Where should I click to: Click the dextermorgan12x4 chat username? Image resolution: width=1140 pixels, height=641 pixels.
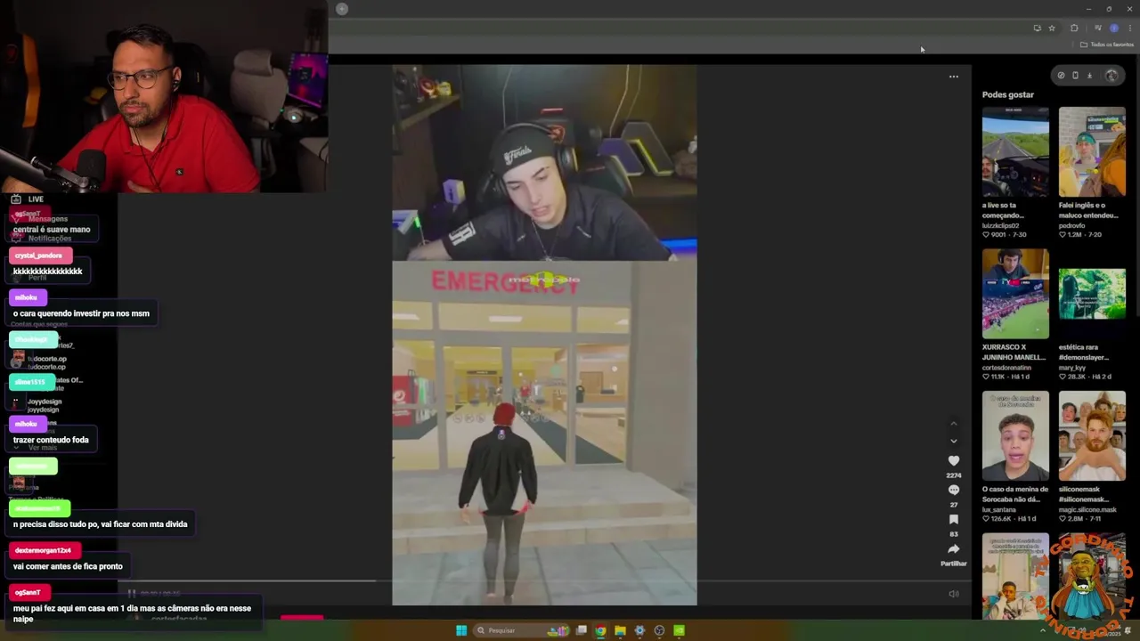(x=43, y=550)
